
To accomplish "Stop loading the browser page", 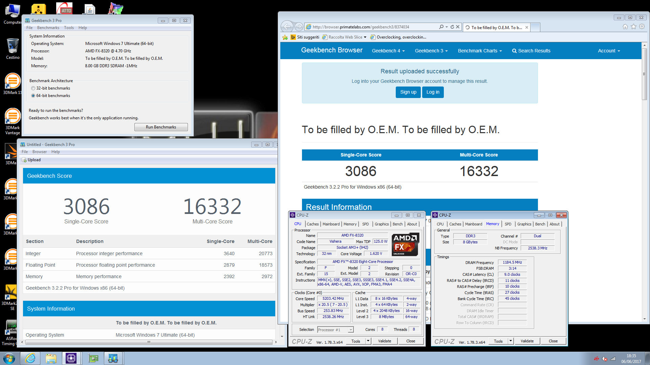I will (x=458, y=27).
